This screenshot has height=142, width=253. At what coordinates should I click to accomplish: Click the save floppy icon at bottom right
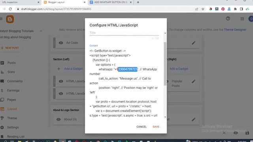click(x=247, y=133)
